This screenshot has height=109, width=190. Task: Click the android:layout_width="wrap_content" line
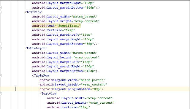click(x=80, y=98)
